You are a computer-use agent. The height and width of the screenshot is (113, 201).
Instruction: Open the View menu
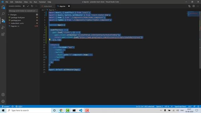[x=26, y=2]
